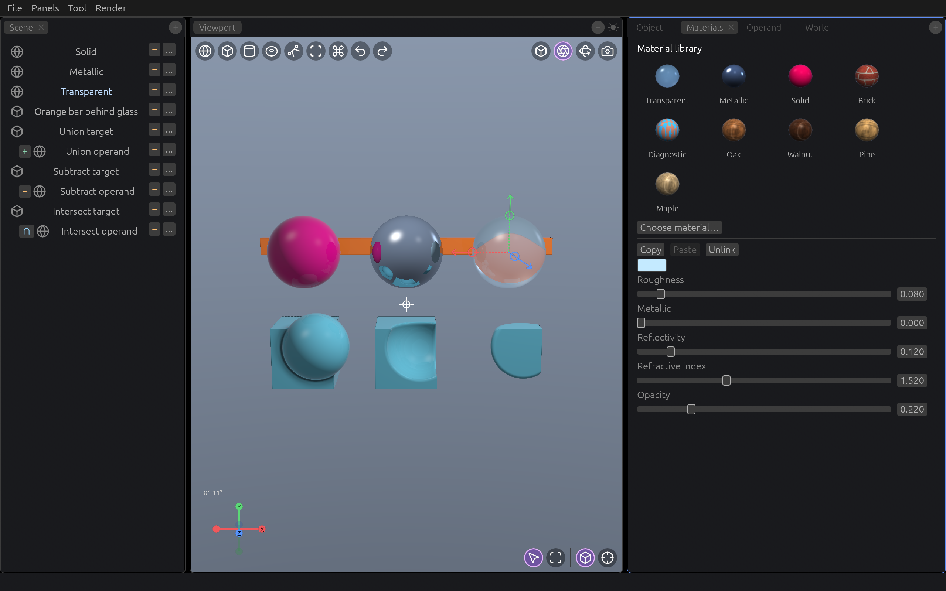Click the curve path tool icon

pyautogui.click(x=293, y=51)
